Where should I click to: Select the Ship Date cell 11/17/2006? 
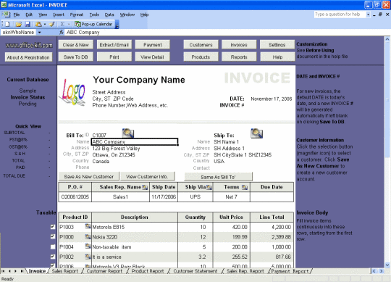coord(164,197)
